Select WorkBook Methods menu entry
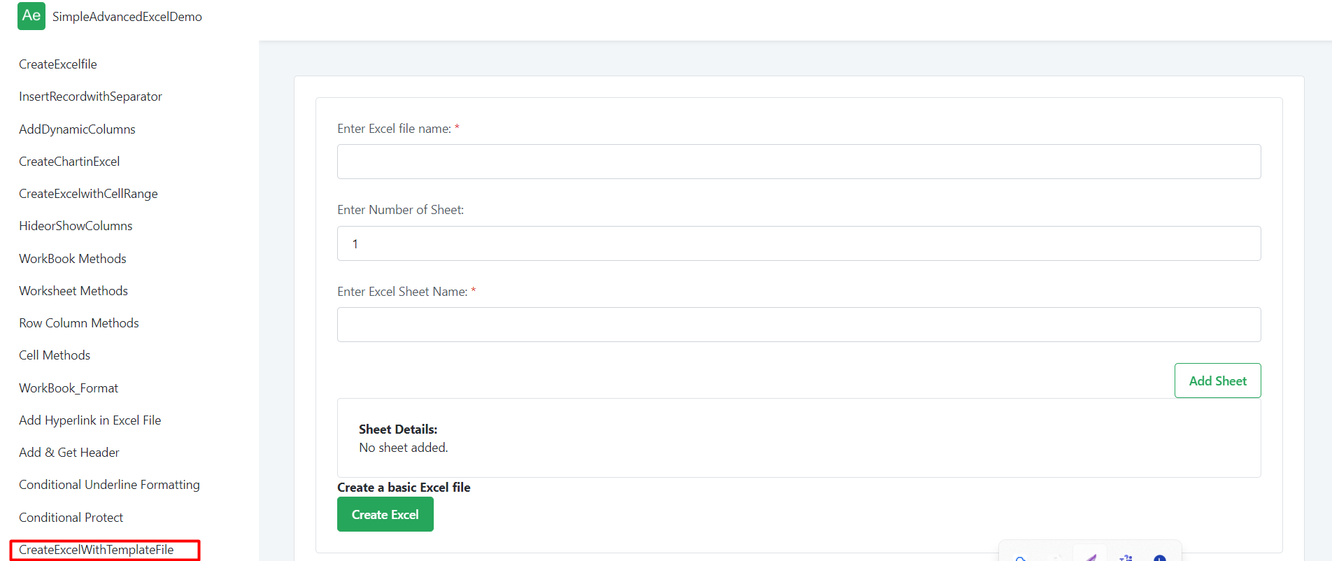Image resolution: width=1332 pixels, height=561 pixels. tap(73, 259)
